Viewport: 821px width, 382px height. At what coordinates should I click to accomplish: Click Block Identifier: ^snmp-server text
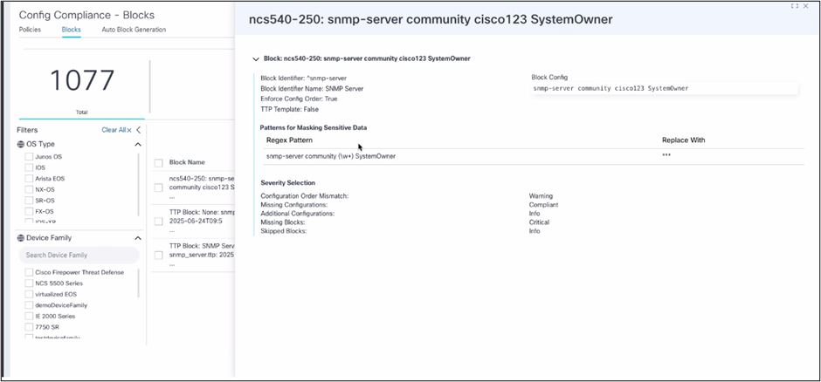304,78
